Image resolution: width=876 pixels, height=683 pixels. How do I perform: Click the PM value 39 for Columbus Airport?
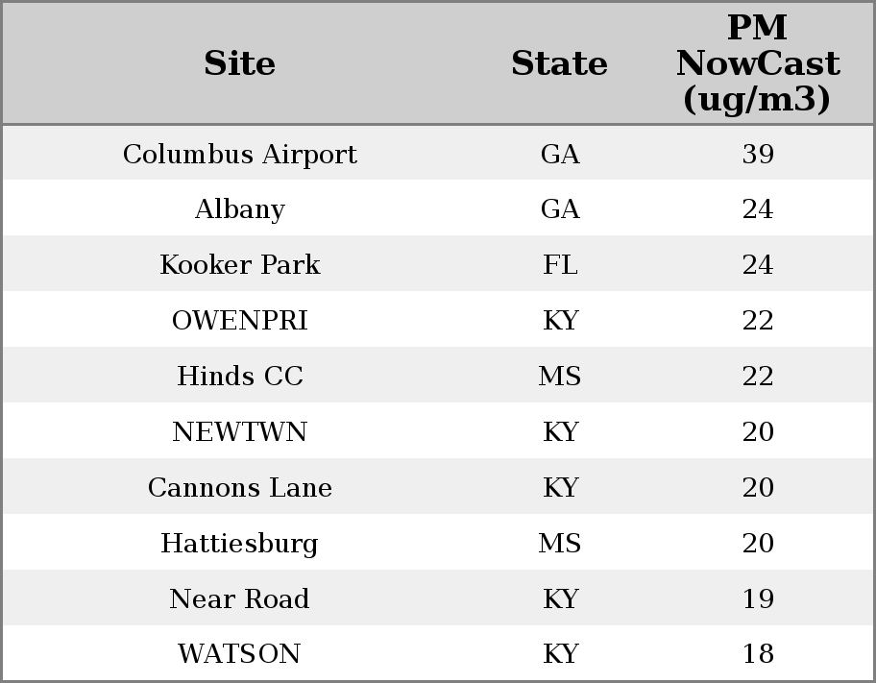click(757, 155)
